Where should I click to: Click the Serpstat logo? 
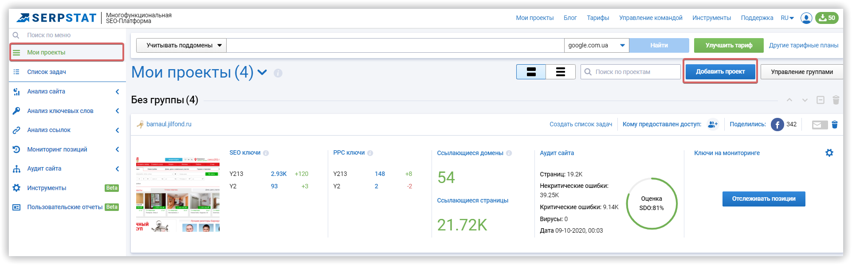click(56, 18)
